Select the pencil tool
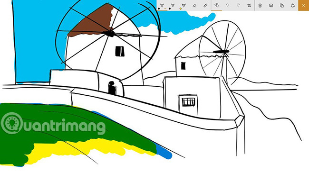This screenshot has width=309, height=173. pyautogui.click(x=173, y=5)
